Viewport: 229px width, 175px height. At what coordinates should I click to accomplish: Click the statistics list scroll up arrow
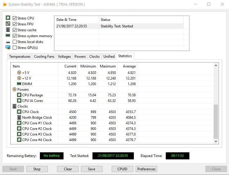216,65
